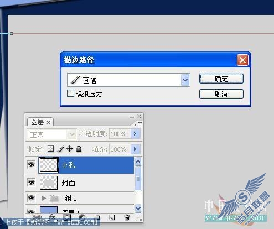The height and width of the screenshot is (229, 274).
Task: Click the lock transparent pixels icon
Action: [x=50, y=149]
